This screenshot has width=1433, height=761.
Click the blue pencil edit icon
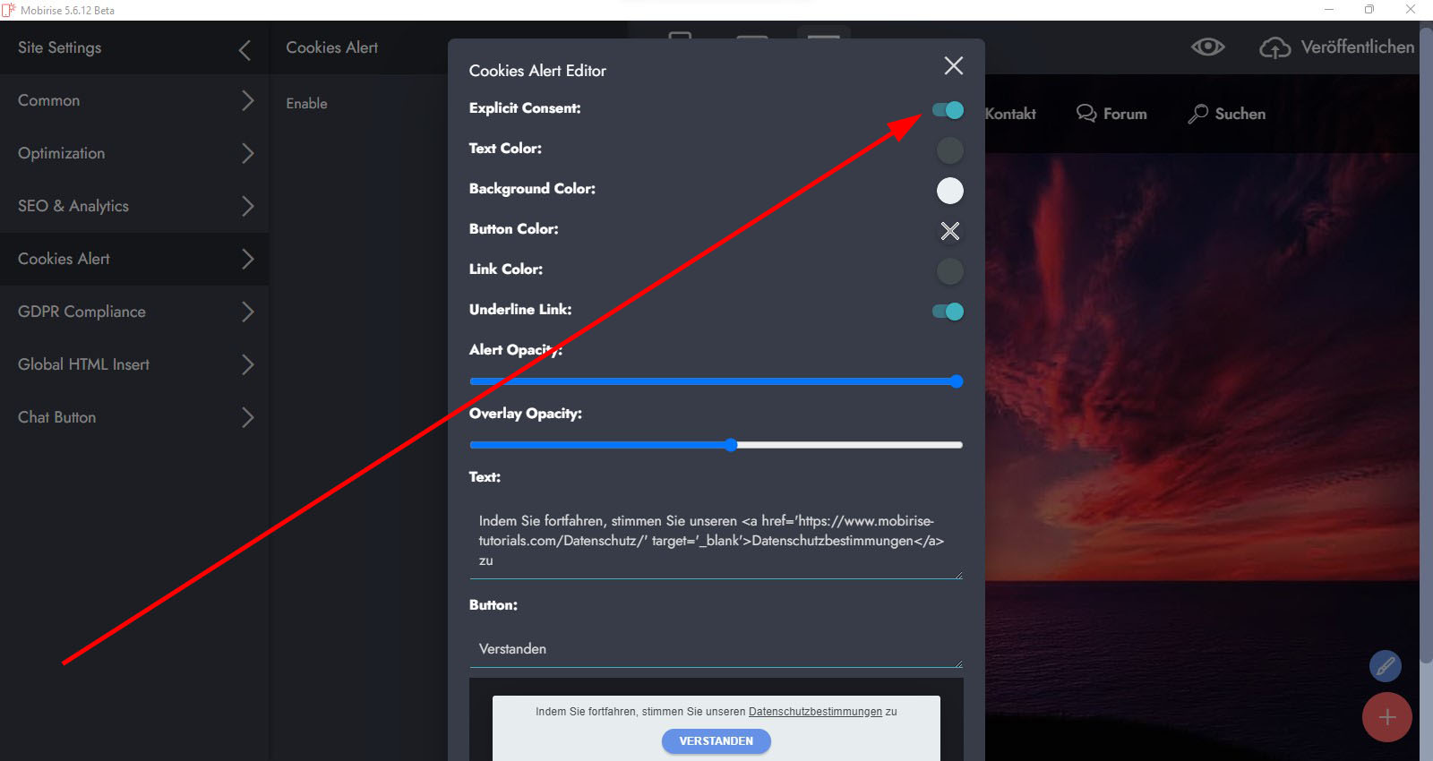1385,666
